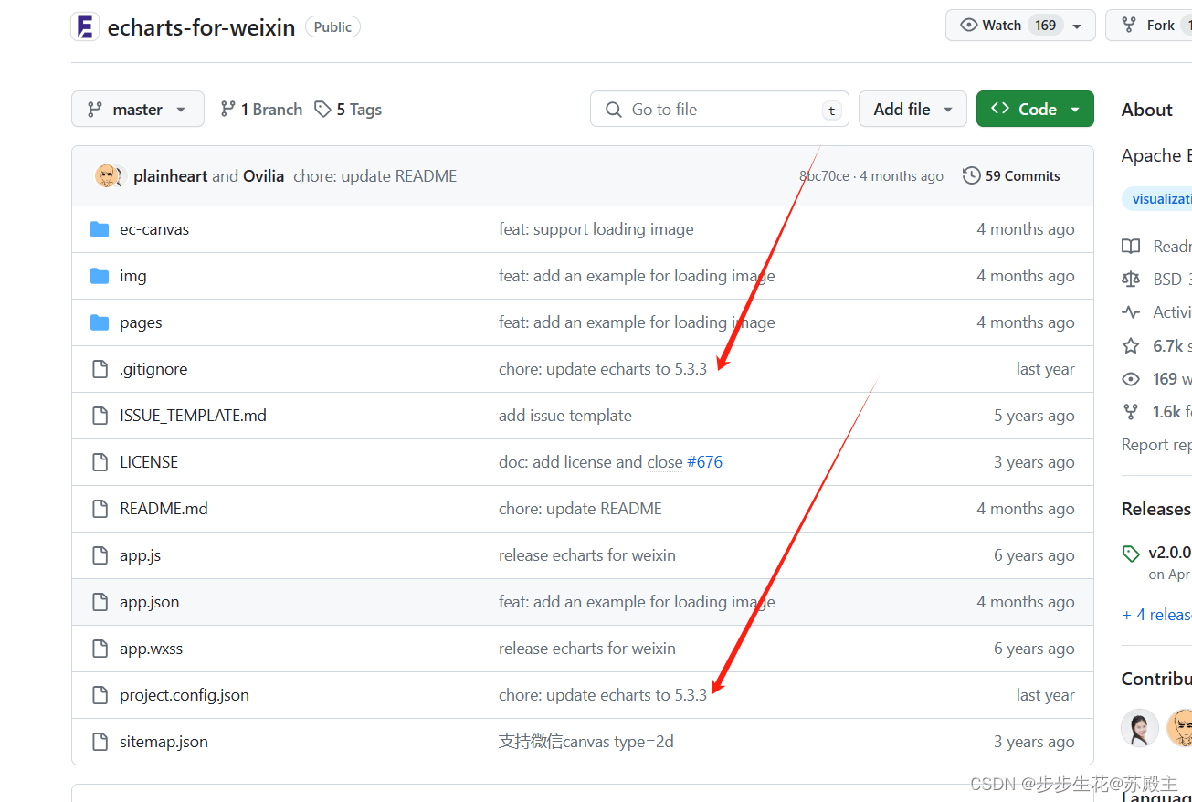Screen dimensions: 1192x802
Task: Open the pages folder
Action: coord(141,322)
